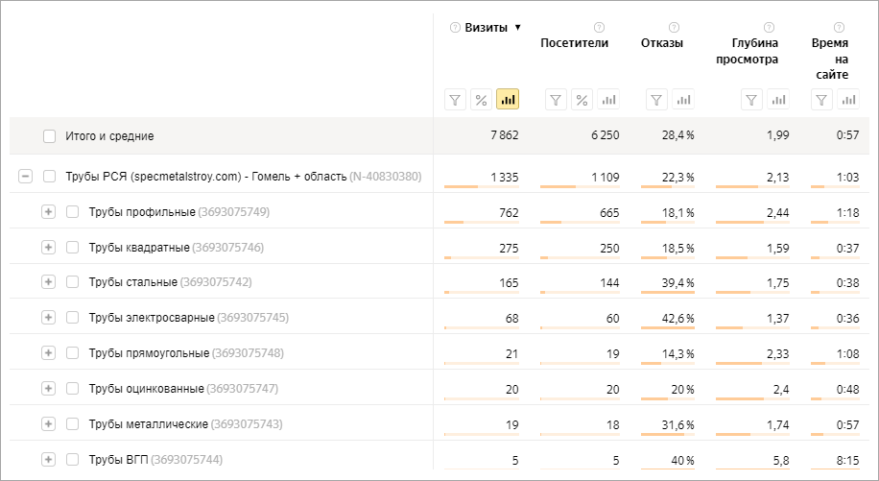This screenshot has width=879, height=481.
Task: Click the filter icon under Визиты column
Action: tap(456, 99)
